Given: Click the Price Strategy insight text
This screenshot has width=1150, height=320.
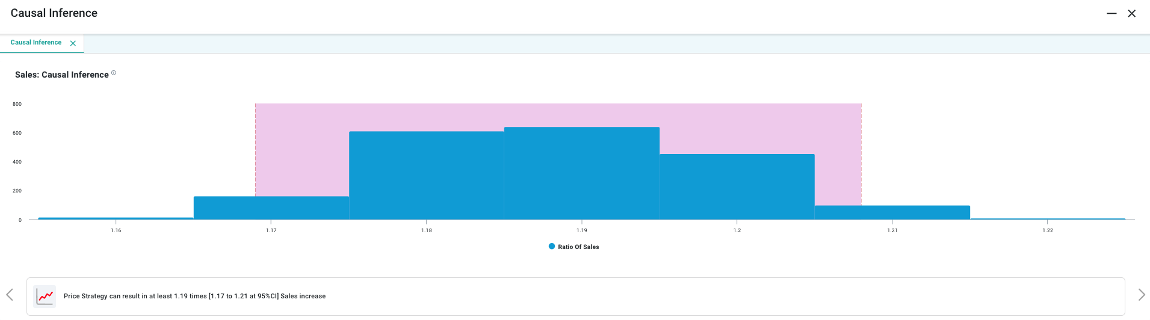Looking at the screenshot, I should click(194, 297).
